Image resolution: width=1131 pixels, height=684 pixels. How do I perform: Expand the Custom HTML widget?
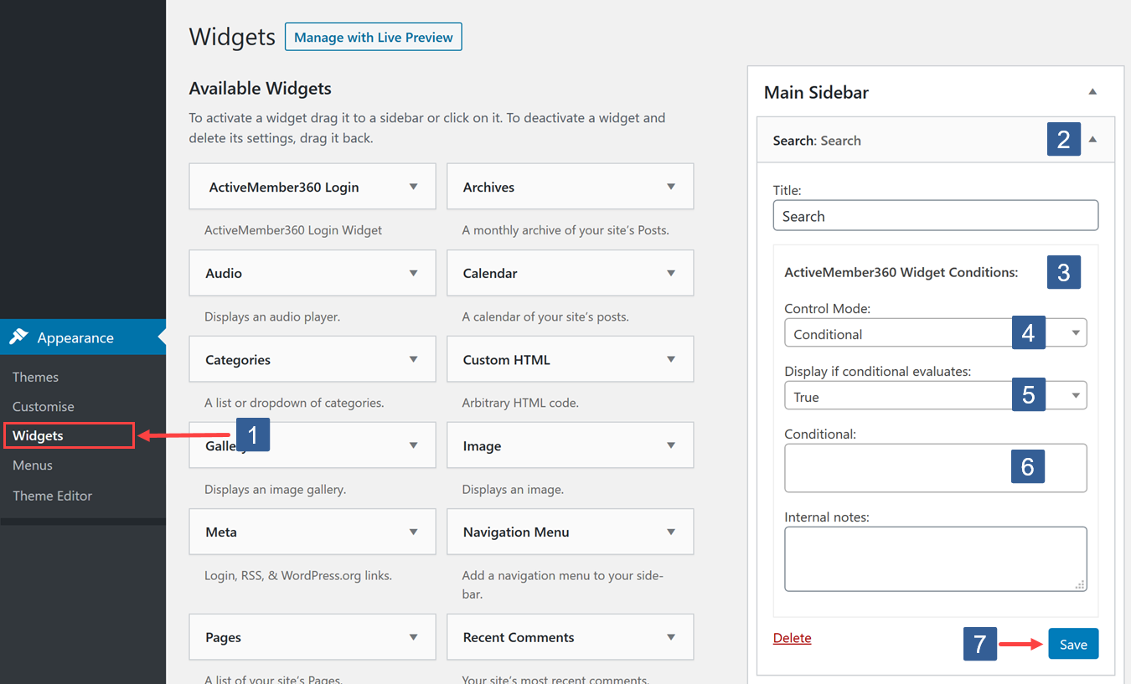tap(669, 359)
